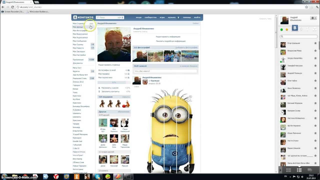This screenshot has width=320, height=180.
Task: Open the chats bubble icon in sidebar
Action: tap(309, 170)
